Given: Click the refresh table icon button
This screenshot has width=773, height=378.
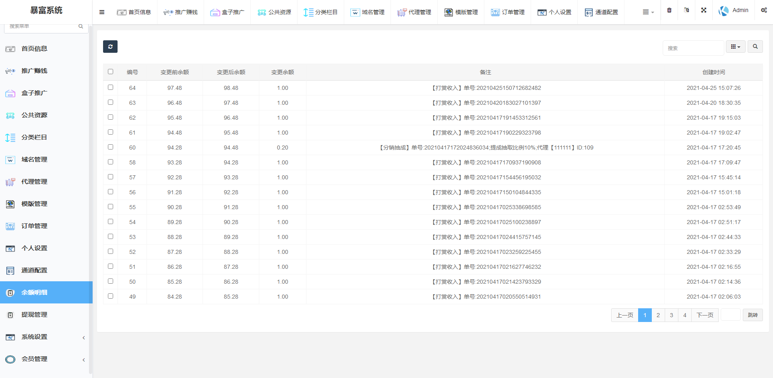Looking at the screenshot, I should pyautogui.click(x=110, y=47).
